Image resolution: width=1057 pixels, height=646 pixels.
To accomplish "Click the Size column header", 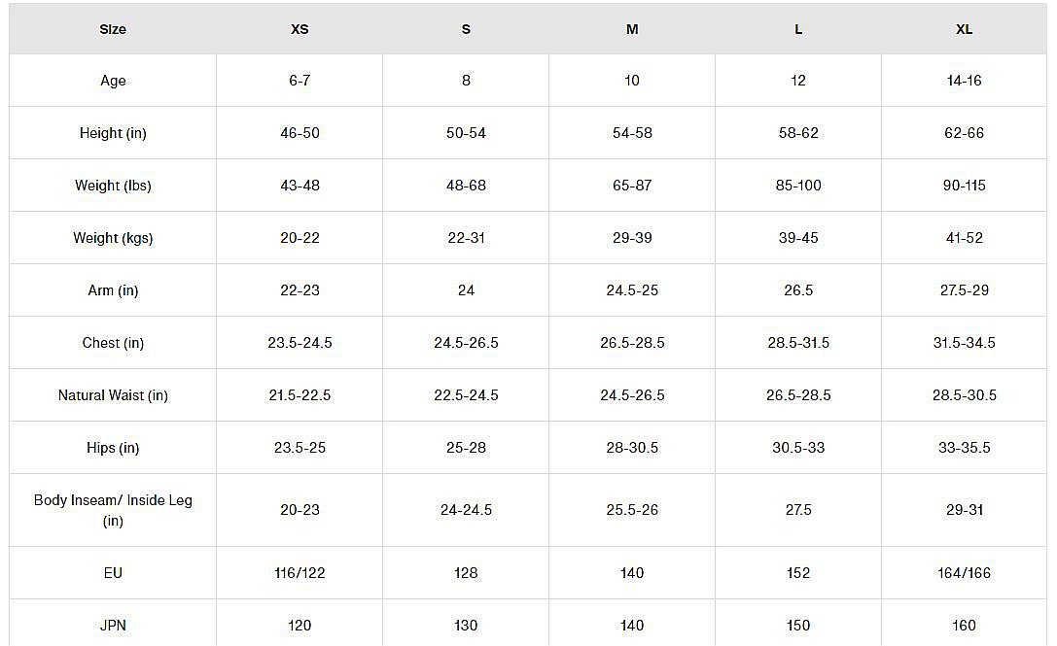I will 113,29.
